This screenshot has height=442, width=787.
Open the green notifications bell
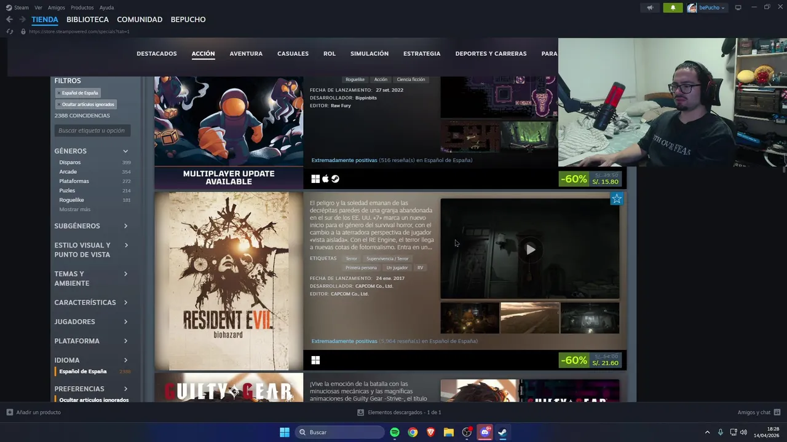(673, 7)
